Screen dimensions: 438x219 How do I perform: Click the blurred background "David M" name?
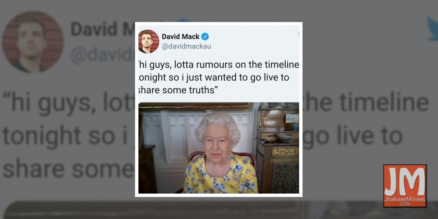[103, 29]
